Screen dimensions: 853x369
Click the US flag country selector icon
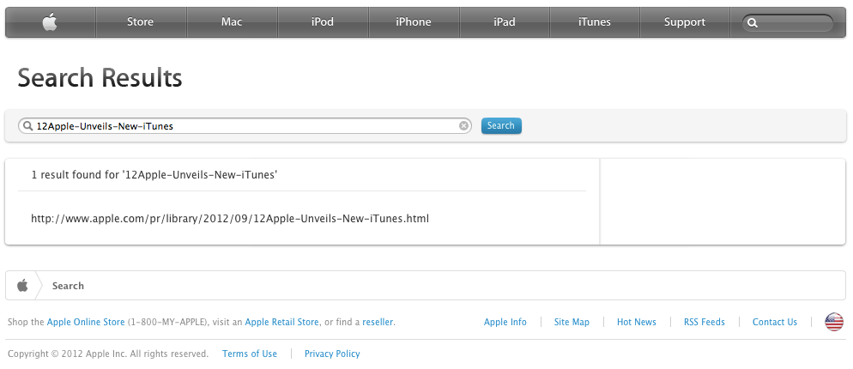(x=833, y=322)
